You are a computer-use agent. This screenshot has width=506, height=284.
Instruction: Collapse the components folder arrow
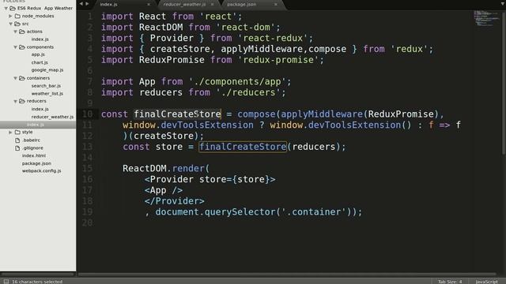click(15, 47)
